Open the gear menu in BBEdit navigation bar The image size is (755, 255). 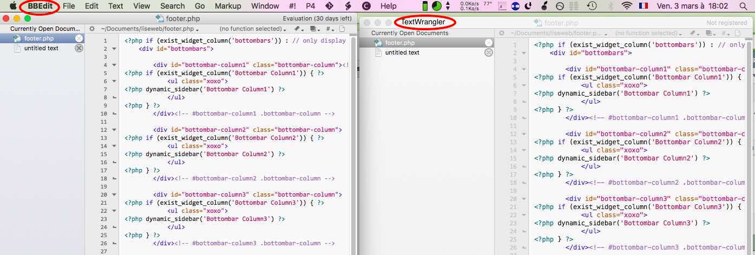tap(92, 29)
